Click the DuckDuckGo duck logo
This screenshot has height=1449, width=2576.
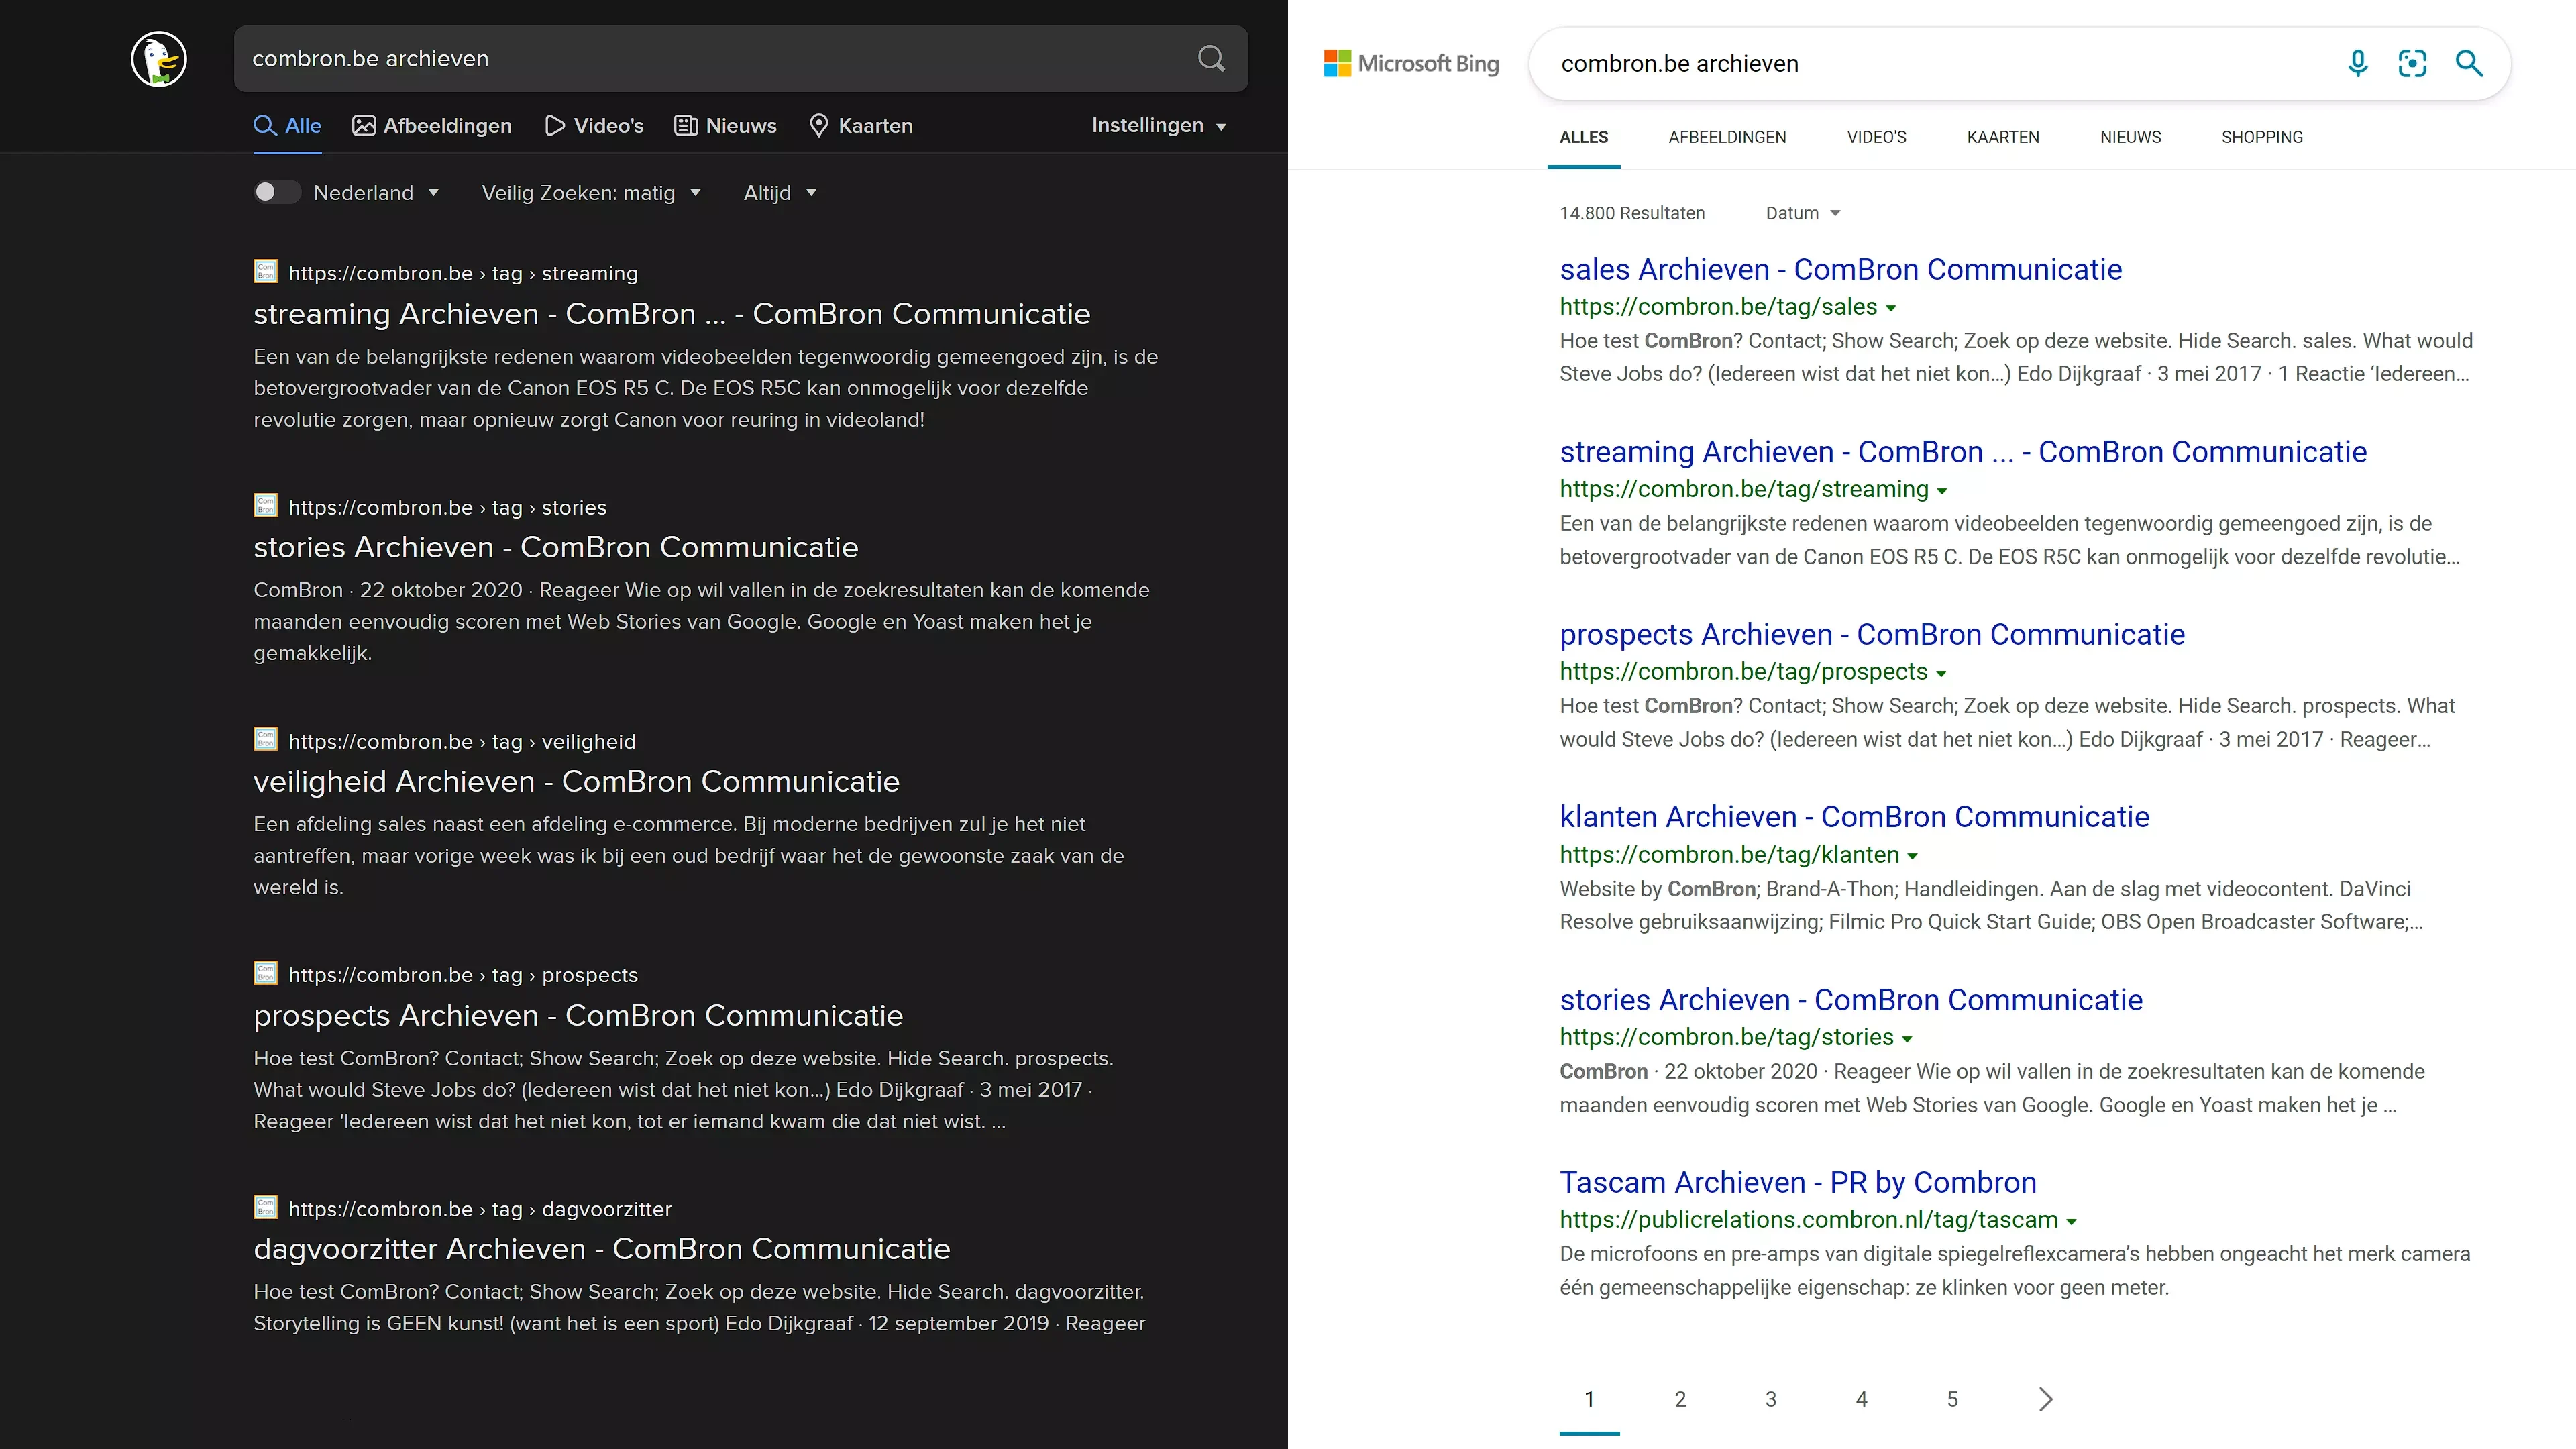click(x=158, y=59)
